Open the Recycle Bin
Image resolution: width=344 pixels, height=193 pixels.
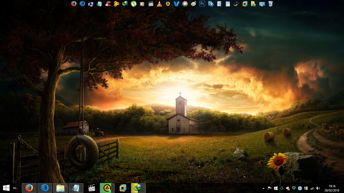(x=270, y=4)
